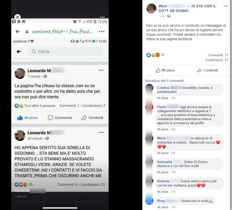Tap the Commenta speech bubble icon
The height and width of the screenshot is (210, 232).
click(x=50, y=118)
